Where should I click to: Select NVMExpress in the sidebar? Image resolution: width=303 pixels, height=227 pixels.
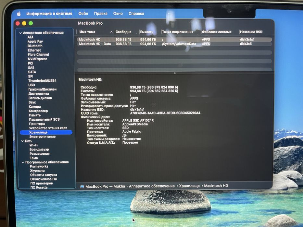tap(37, 59)
